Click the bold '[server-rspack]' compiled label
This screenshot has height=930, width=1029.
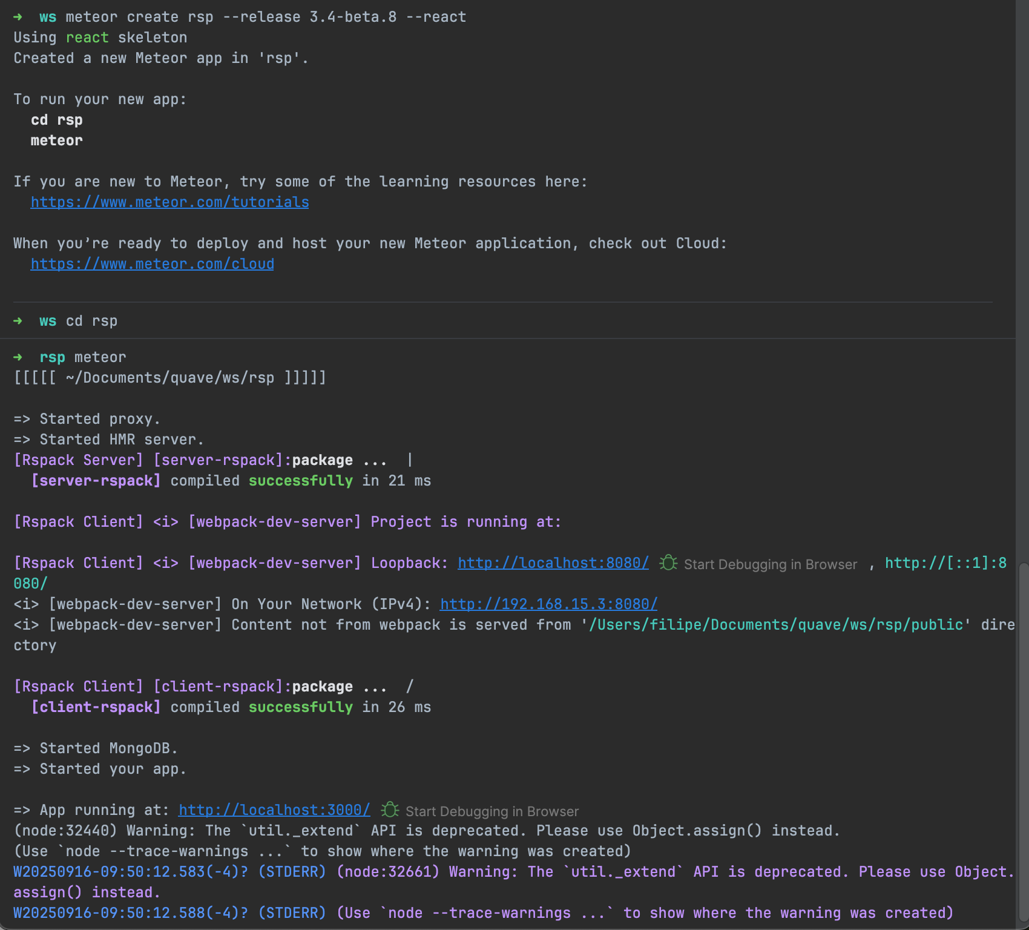click(x=96, y=481)
